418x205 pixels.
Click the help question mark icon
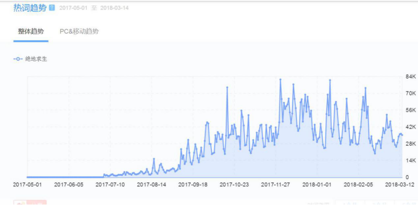point(52,9)
